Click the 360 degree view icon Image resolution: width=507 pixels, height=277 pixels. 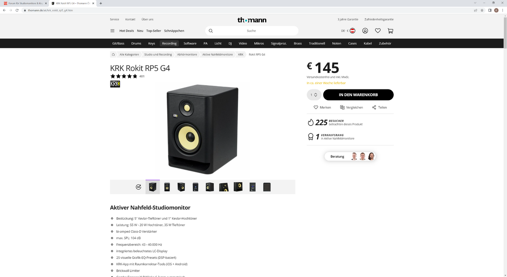[138, 187]
